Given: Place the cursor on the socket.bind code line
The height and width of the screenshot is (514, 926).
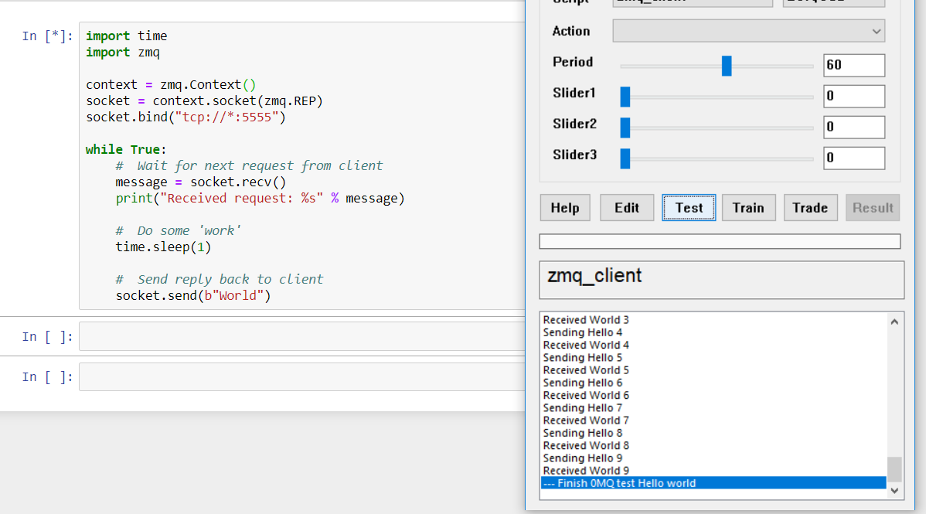Looking at the screenshot, I should pos(186,117).
